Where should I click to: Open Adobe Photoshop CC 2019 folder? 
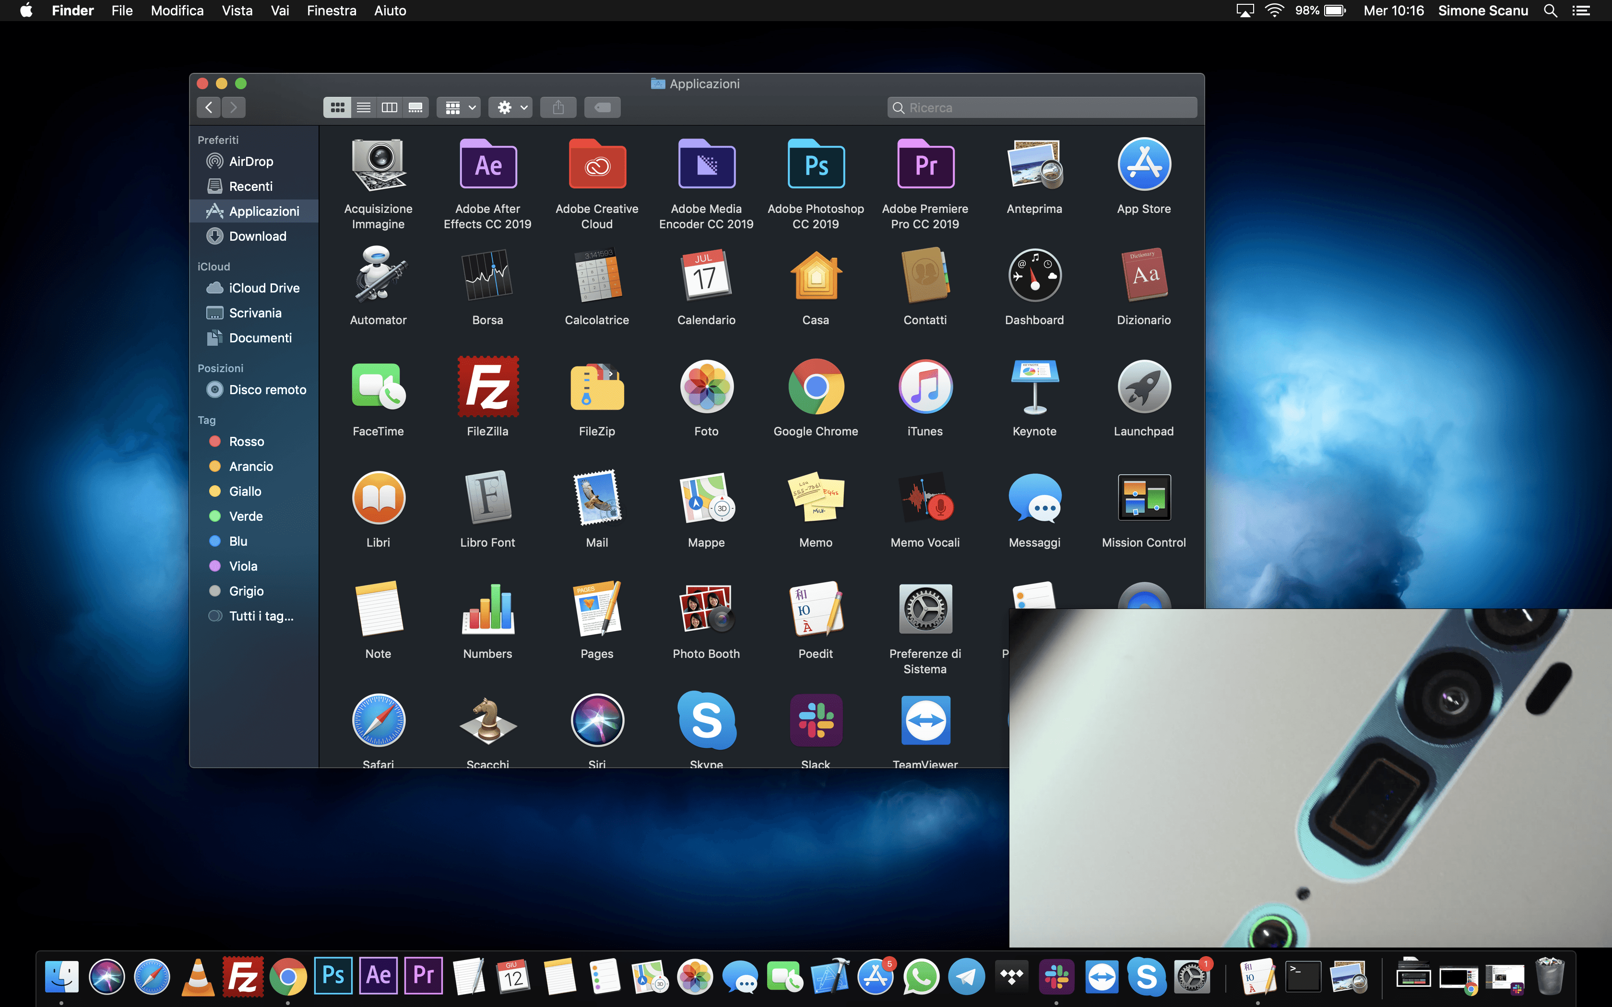815,164
